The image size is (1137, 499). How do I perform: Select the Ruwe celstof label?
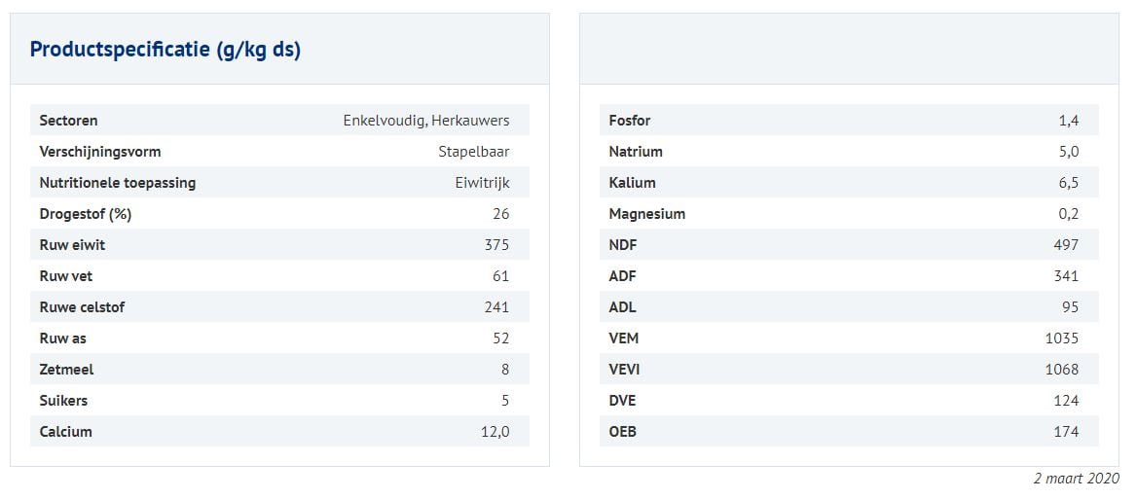(x=82, y=307)
